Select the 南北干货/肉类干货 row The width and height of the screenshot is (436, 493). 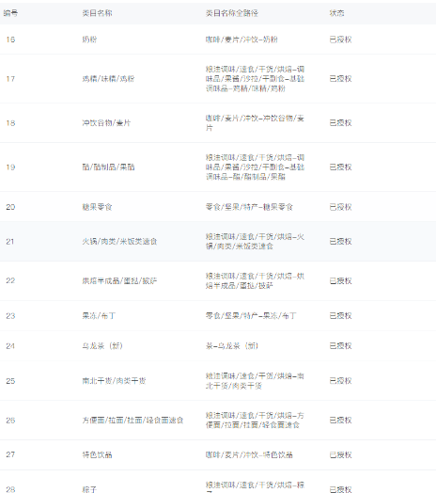click(x=218, y=381)
